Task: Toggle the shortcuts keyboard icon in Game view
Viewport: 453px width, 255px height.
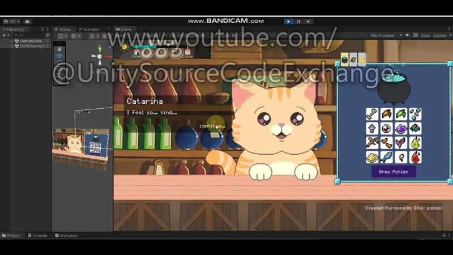Action: 416,35
